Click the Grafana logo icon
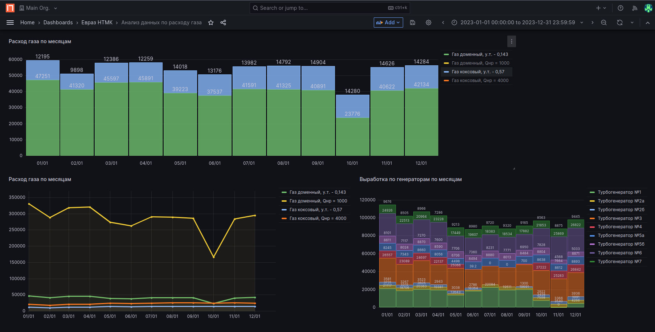Screen dimensions: 655x332 [10, 8]
